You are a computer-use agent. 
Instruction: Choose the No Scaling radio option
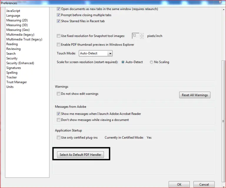[151, 62]
